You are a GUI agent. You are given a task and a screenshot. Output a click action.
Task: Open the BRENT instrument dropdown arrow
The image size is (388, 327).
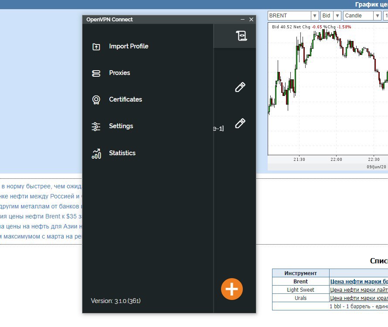[x=314, y=16]
